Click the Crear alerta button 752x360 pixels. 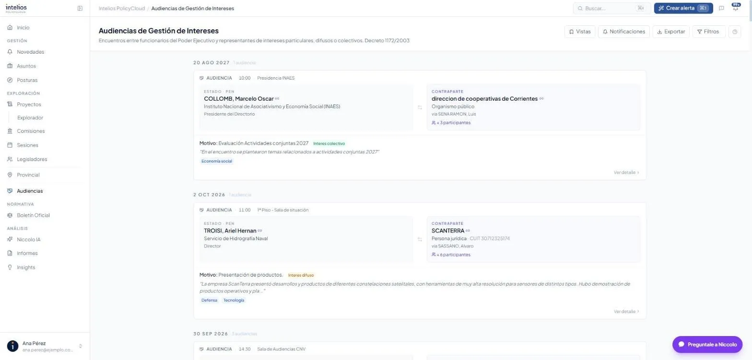coord(683,8)
